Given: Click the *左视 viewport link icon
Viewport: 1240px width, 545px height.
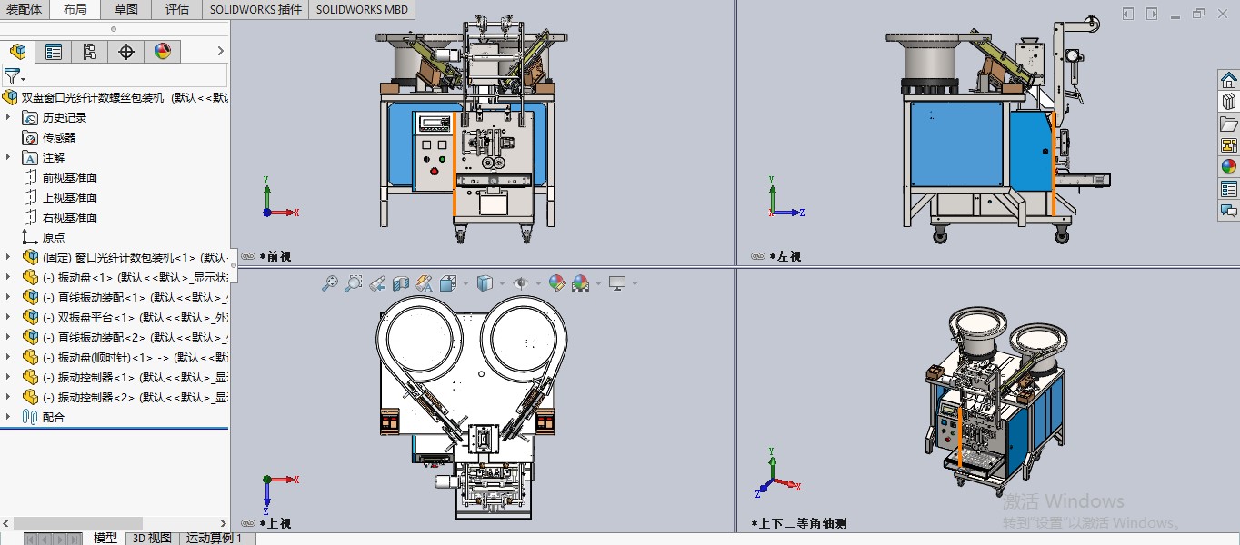Looking at the screenshot, I should (758, 257).
